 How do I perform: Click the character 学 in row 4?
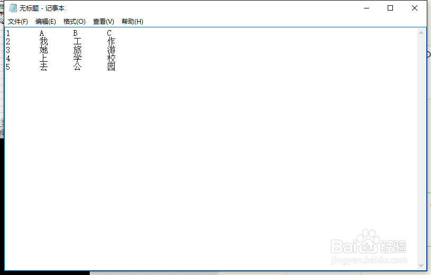[78, 59]
